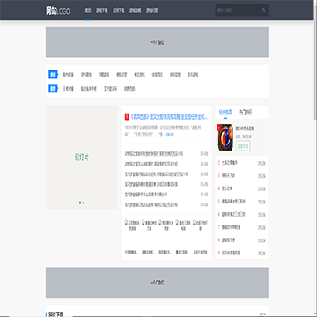Viewport: 317px width, 317px height.
Task: Click the blue tag icon on the first category row
Action: (x=53, y=75)
